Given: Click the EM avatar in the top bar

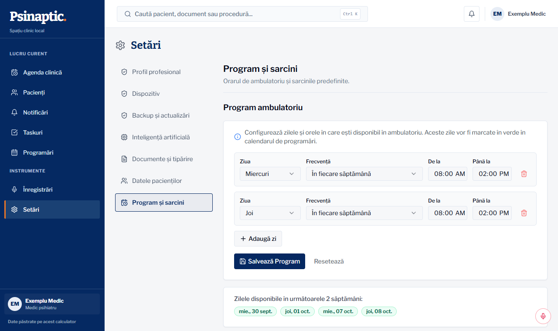Looking at the screenshot, I should [497, 14].
